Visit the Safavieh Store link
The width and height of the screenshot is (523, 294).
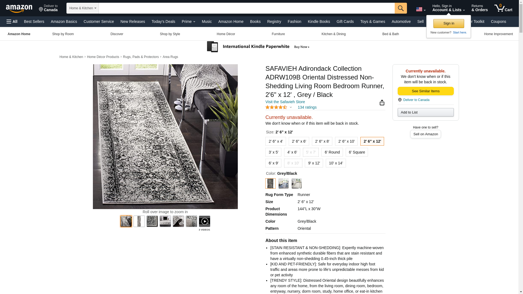pos(285,102)
